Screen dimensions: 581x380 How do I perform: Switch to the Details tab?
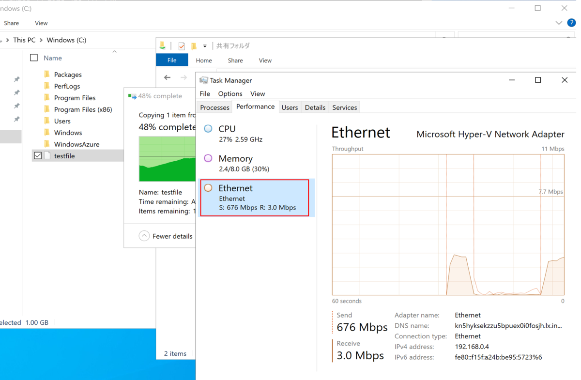[x=315, y=107]
